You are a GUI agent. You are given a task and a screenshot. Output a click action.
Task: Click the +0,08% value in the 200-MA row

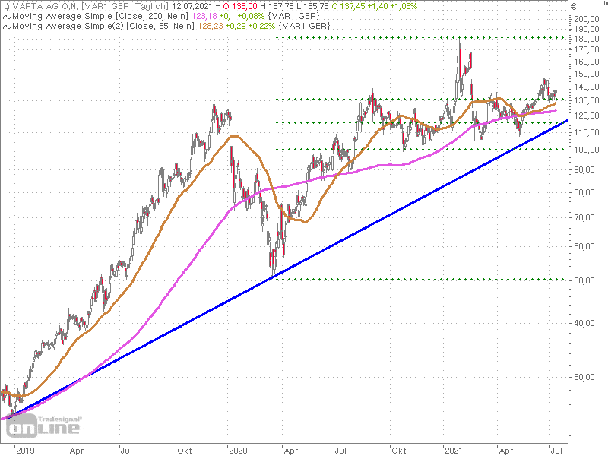(x=250, y=16)
